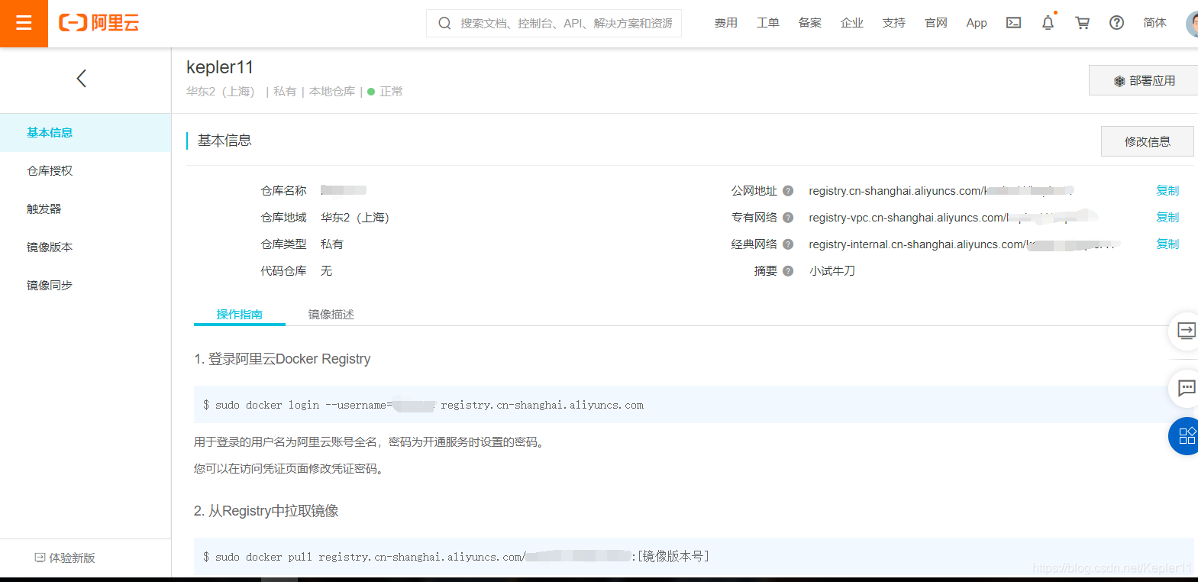Show help tooltip for 经典网络
This screenshot has width=1198, height=582.
click(x=788, y=244)
